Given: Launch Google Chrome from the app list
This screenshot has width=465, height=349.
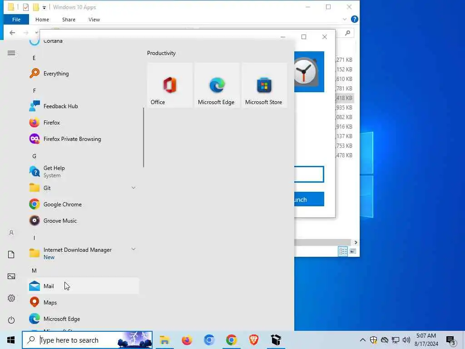Looking at the screenshot, I should pos(83,204).
